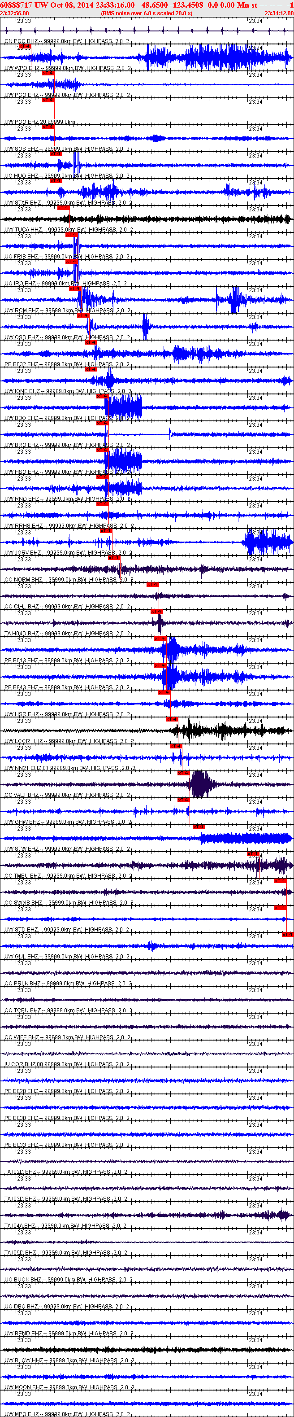294x1417 pixels.
Task: Click the UW STAR EHZ station label
Action: point(68,203)
